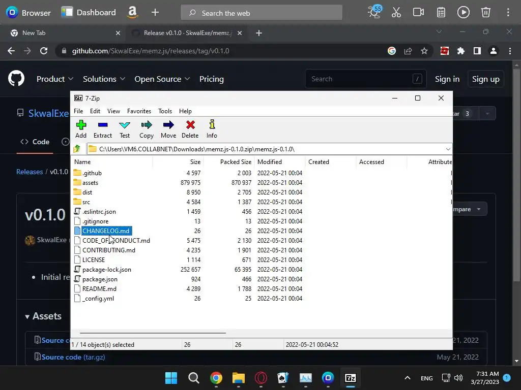Close the Release v0.1.0 tab
The height and width of the screenshot is (390, 521).
coord(240,33)
